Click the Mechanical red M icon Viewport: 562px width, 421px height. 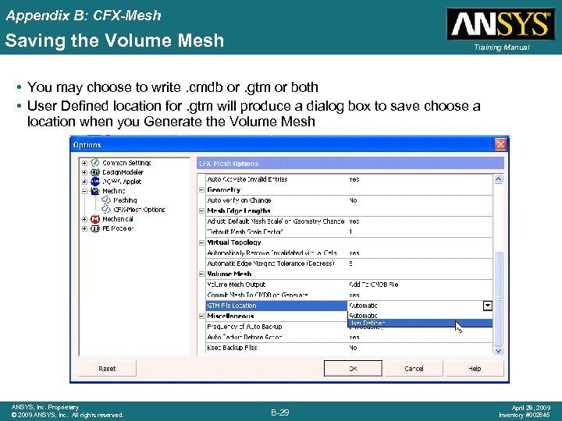[95, 219]
